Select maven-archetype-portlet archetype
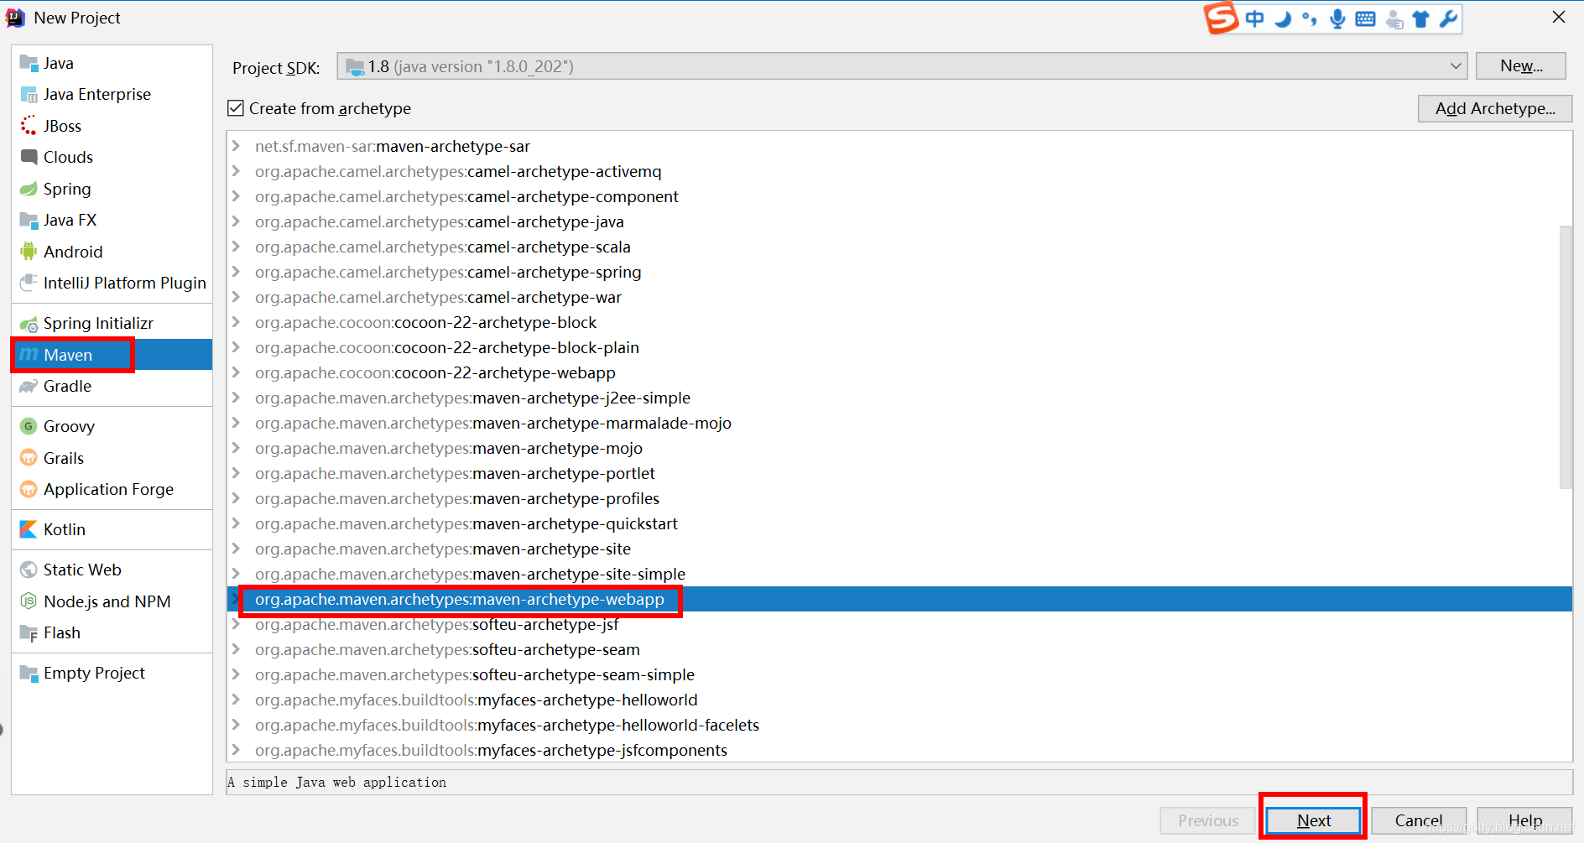Screen dimensions: 1584x843 (899, 473)
